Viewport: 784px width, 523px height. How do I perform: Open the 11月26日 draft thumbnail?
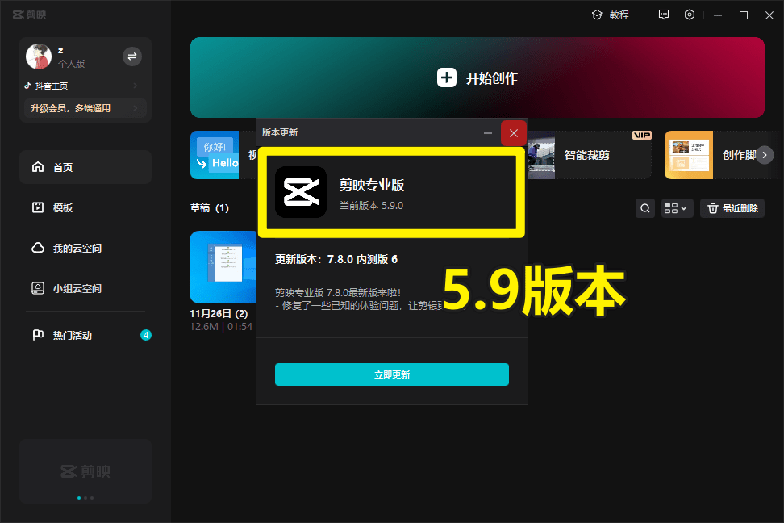223,266
